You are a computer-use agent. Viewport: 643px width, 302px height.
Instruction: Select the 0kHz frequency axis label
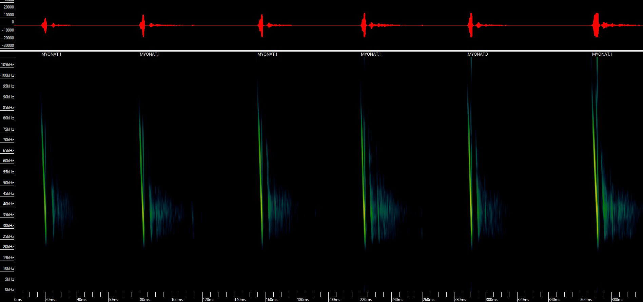pos(9,289)
